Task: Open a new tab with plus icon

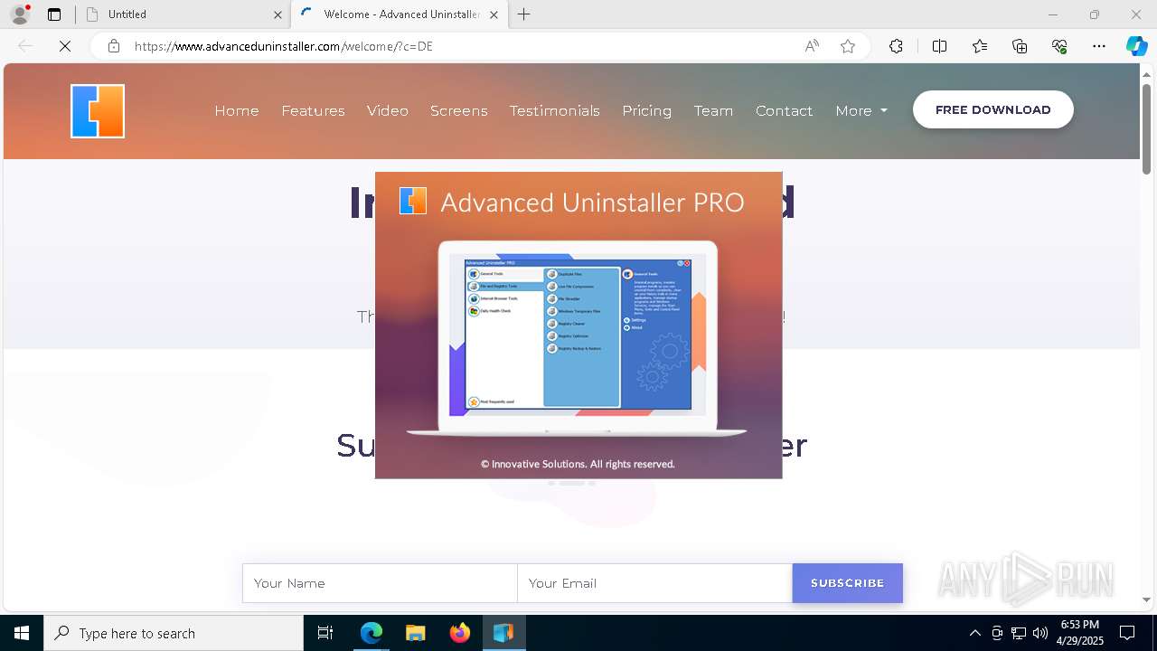Action: click(524, 14)
